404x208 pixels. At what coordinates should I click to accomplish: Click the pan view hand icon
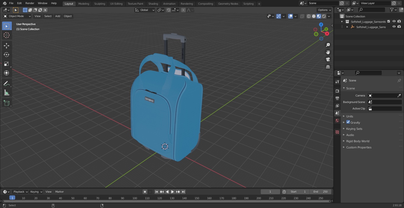[x=328, y=52]
